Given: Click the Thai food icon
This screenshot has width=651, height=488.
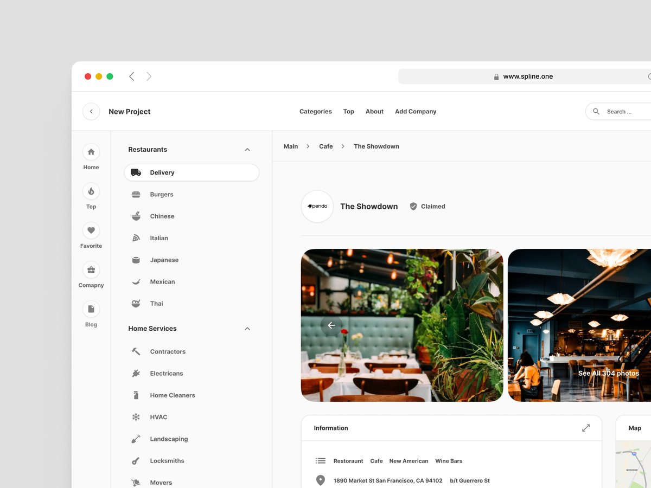Looking at the screenshot, I should (x=136, y=304).
